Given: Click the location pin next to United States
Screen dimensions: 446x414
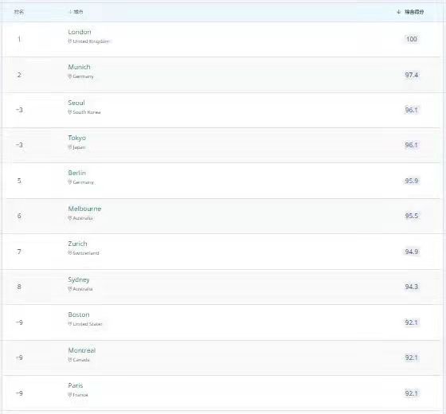Looking at the screenshot, I should pos(70,324).
